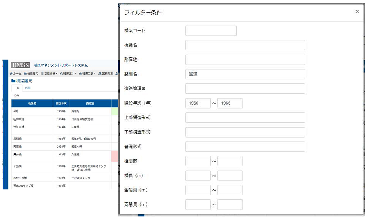Click the BMSS logo
The width and height of the screenshot is (371, 221).
point(21,65)
